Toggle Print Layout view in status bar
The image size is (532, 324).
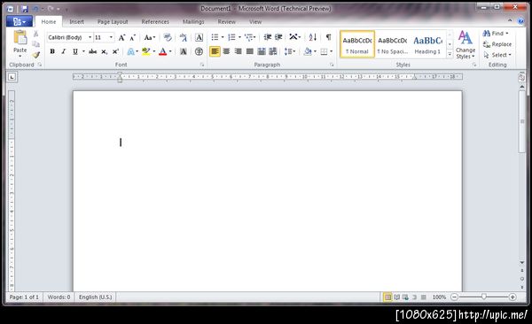tap(387, 297)
